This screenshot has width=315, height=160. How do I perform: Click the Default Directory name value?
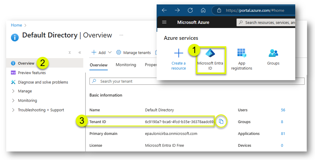pyautogui.click(x=160, y=110)
